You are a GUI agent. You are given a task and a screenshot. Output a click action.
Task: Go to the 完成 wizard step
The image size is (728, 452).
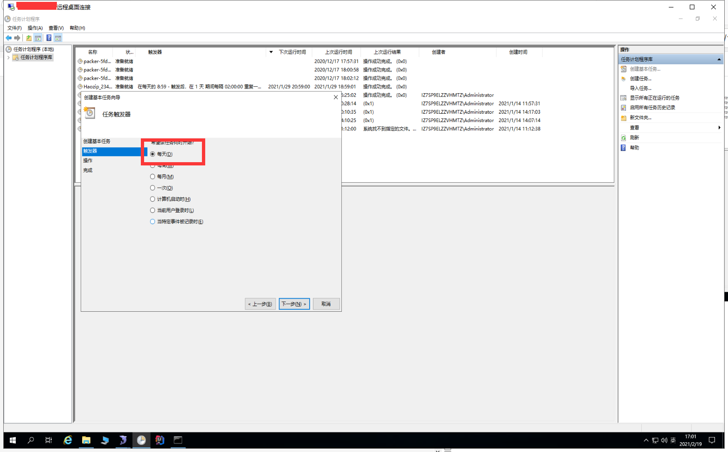[x=88, y=171]
